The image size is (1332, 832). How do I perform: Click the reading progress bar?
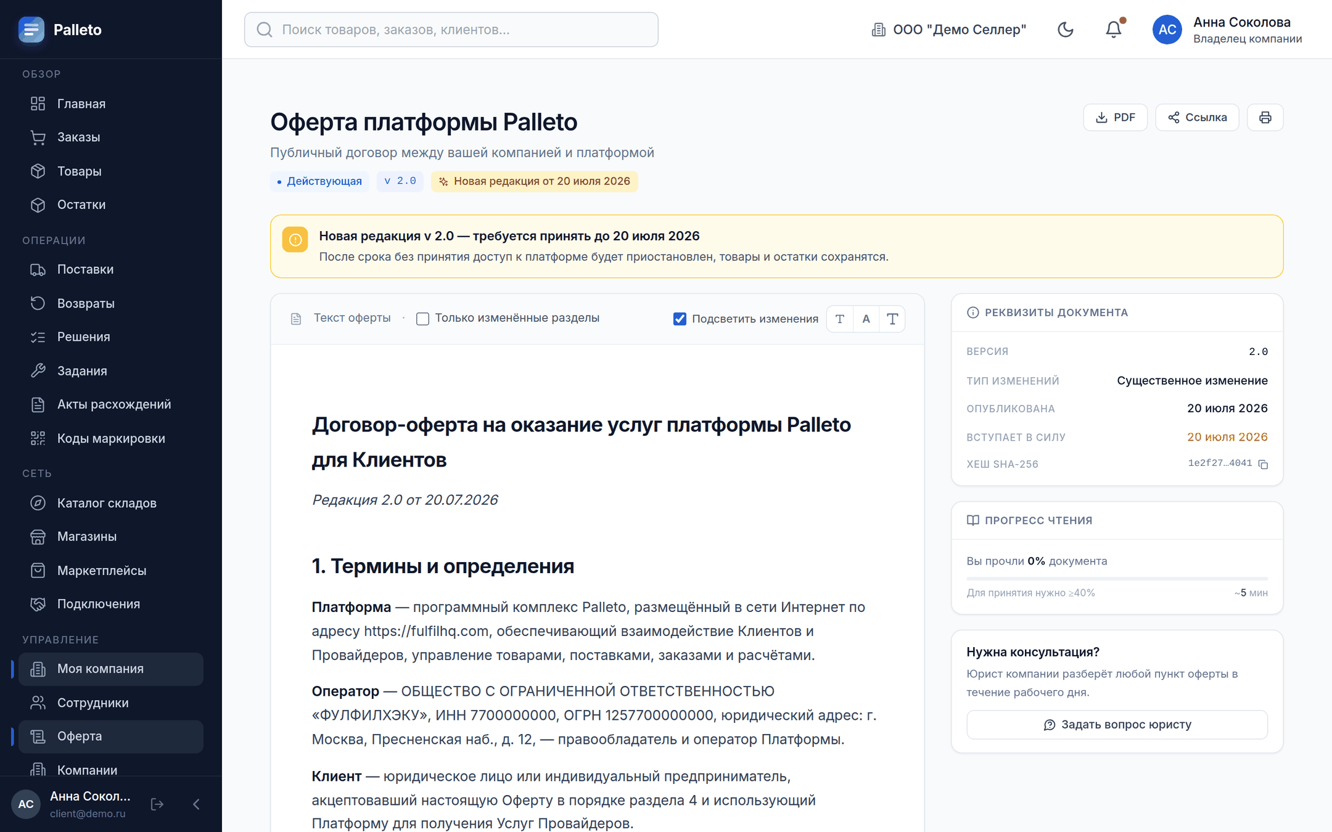click(x=1117, y=579)
